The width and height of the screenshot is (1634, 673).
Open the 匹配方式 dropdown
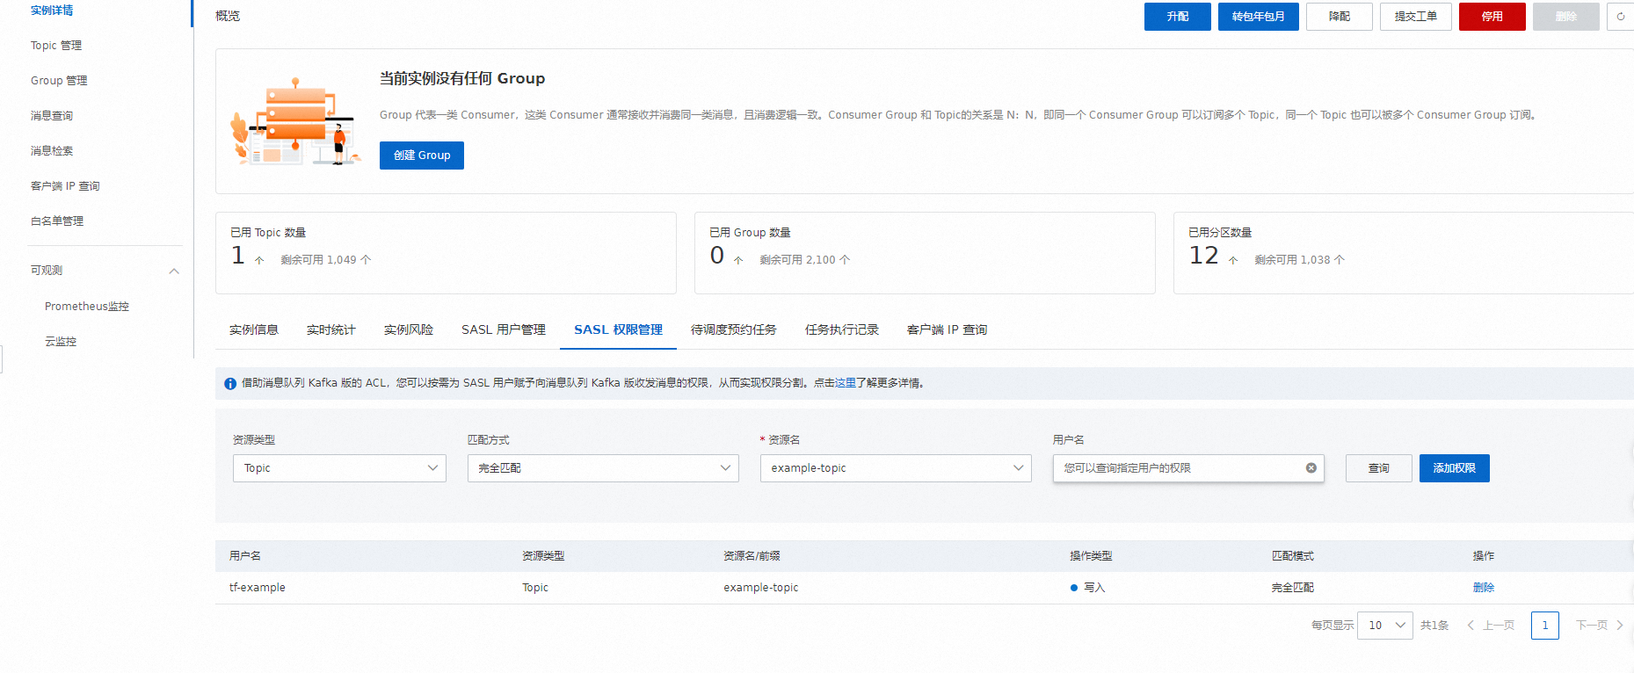point(603,468)
